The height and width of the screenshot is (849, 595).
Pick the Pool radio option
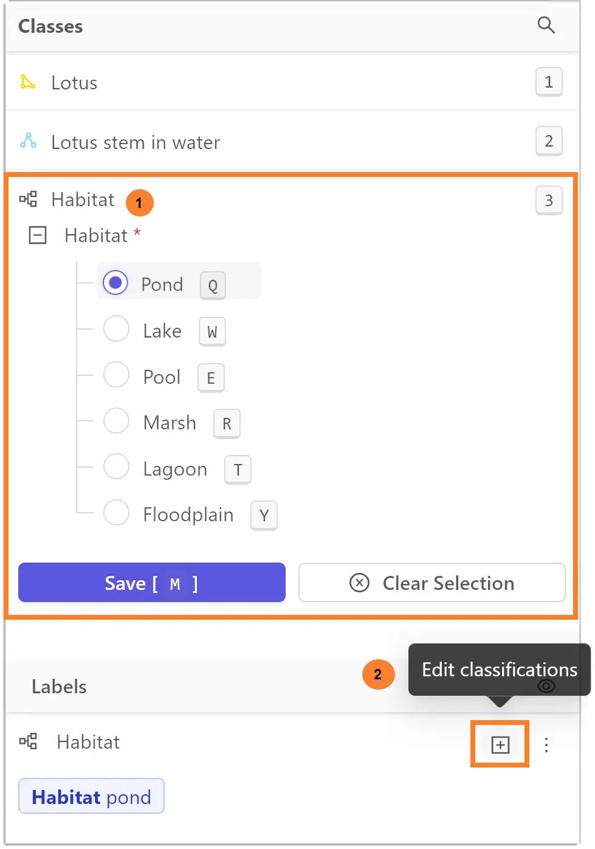pyautogui.click(x=116, y=375)
